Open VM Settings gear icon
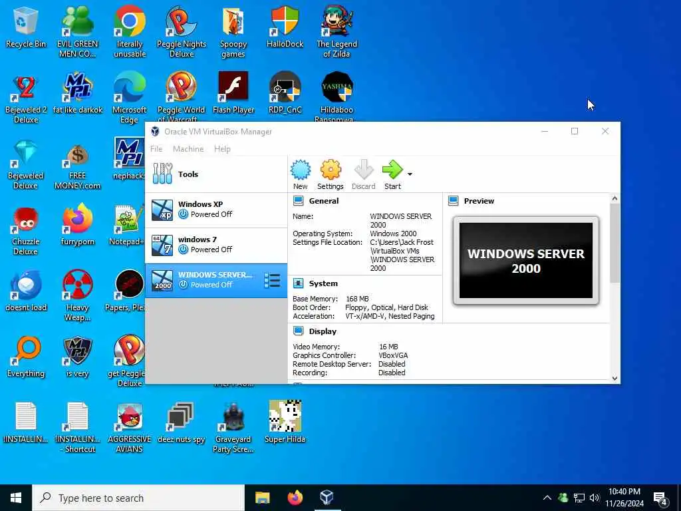 (331, 174)
